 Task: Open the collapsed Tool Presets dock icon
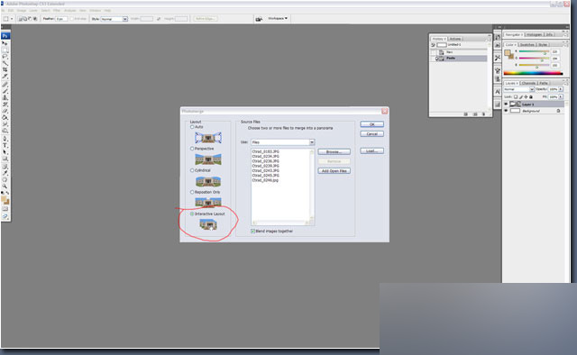tap(498, 59)
